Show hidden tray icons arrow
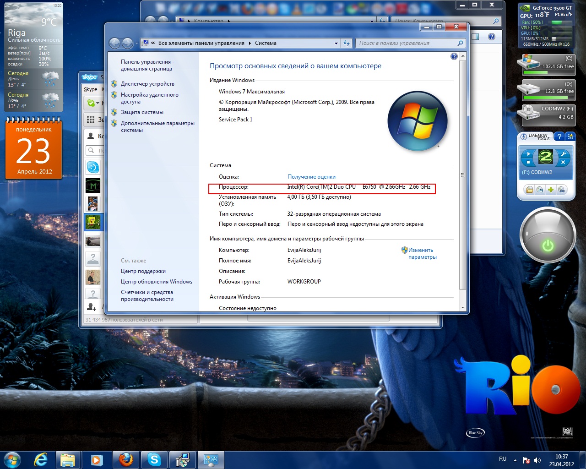 pos(515,460)
